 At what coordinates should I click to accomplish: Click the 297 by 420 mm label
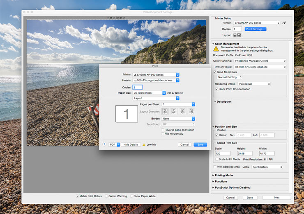175,93
